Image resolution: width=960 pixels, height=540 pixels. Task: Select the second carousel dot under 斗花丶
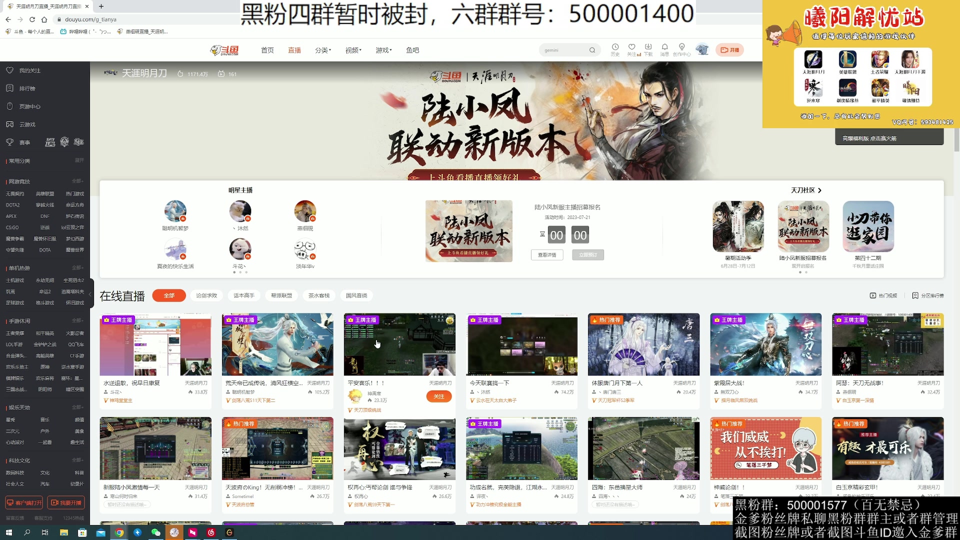tap(240, 272)
